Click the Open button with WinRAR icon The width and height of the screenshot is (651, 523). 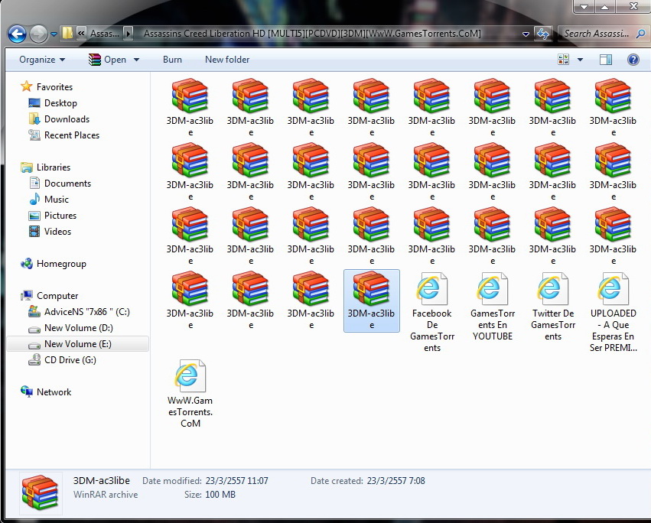point(107,60)
